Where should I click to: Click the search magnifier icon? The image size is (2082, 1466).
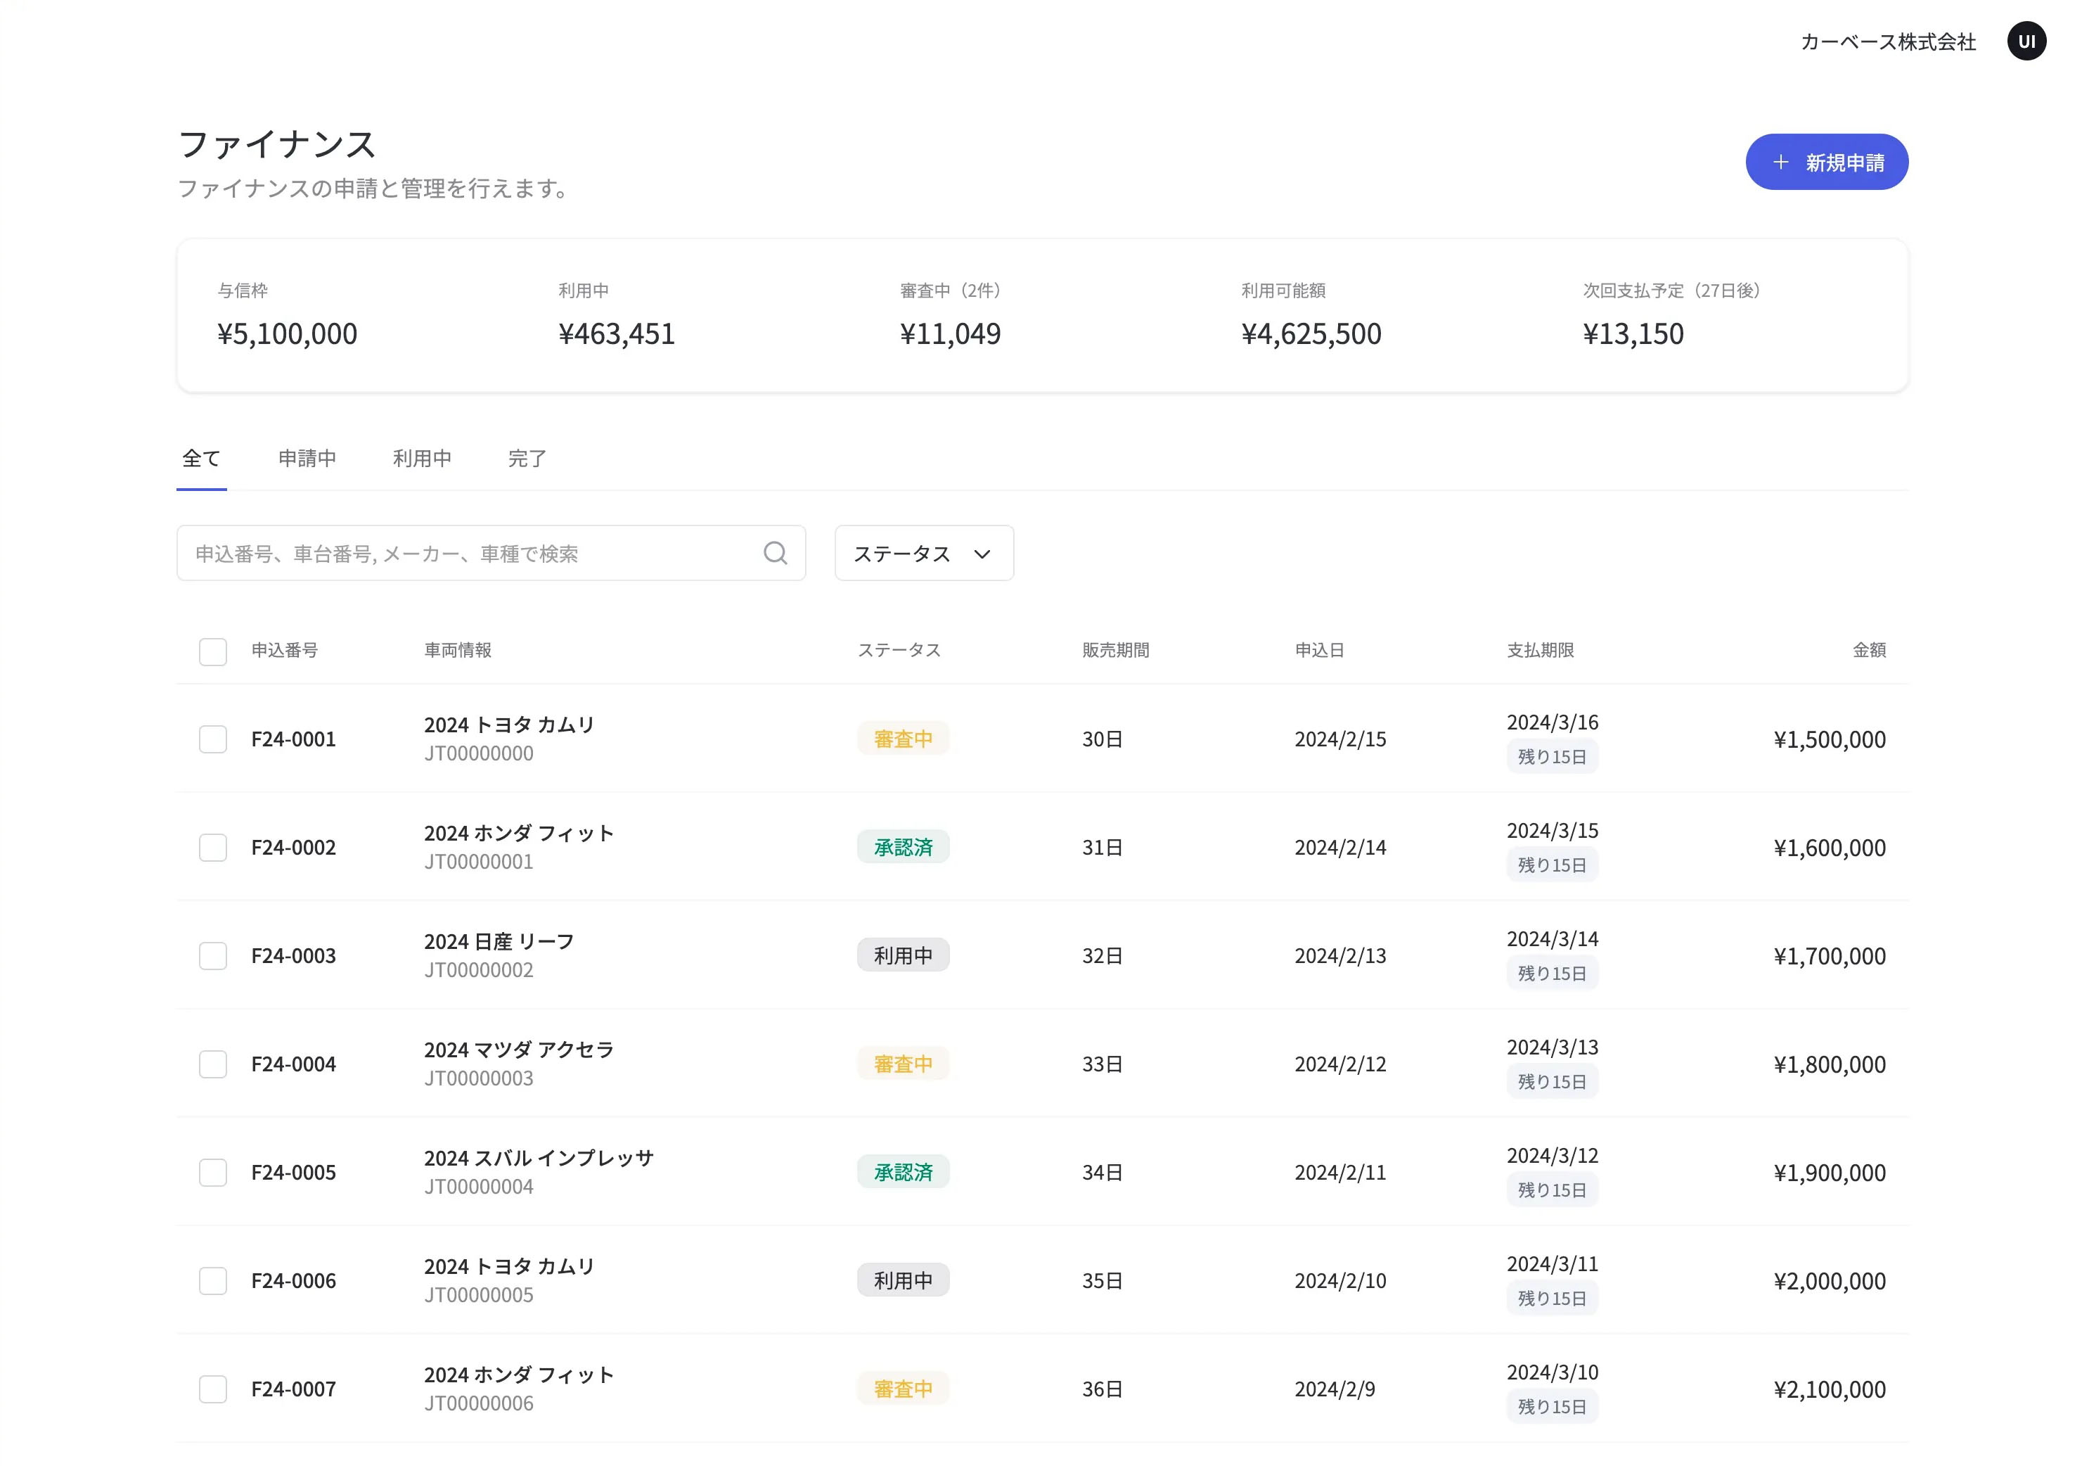click(776, 552)
